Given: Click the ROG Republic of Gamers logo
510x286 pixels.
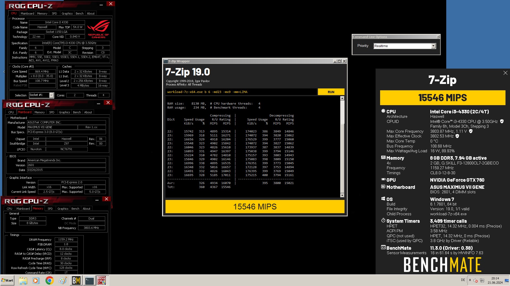Looking at the screenshot, I should pyautogui.click(x=99, y=29).
